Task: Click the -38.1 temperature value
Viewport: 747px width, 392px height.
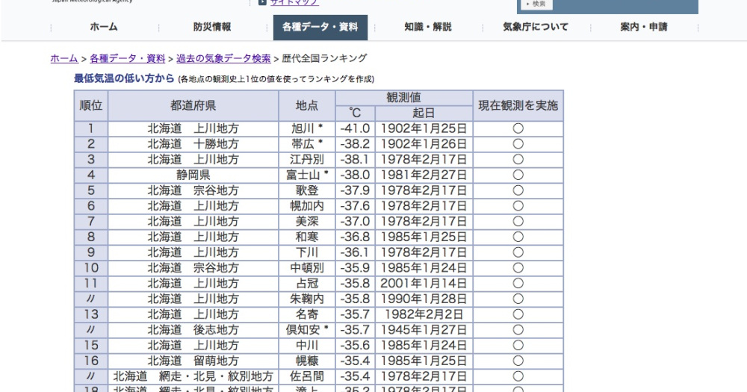Action: pyautogui.click(x=356, y=160)
